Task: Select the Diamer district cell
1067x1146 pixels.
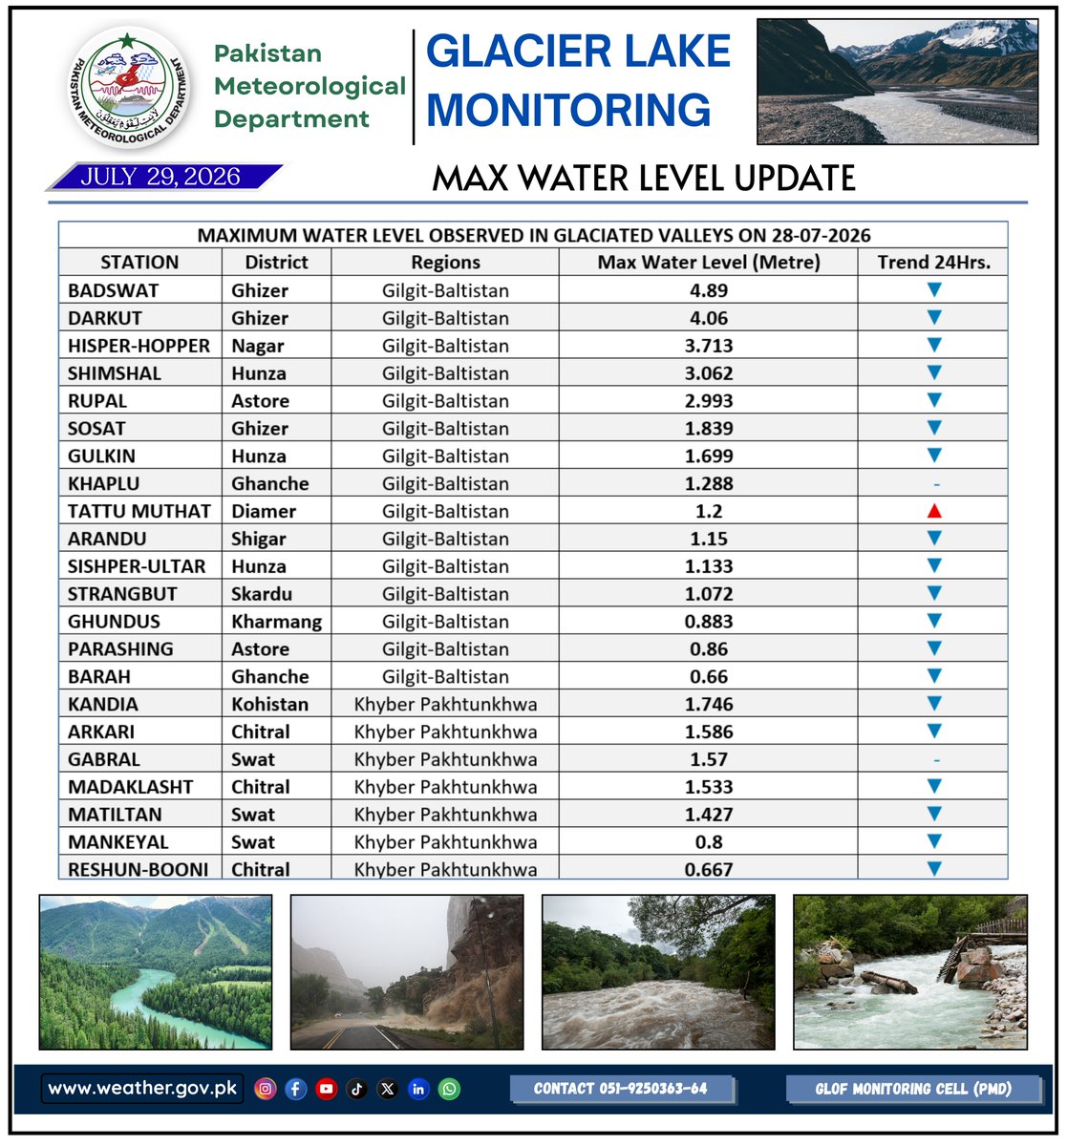Action: point(276,511)
